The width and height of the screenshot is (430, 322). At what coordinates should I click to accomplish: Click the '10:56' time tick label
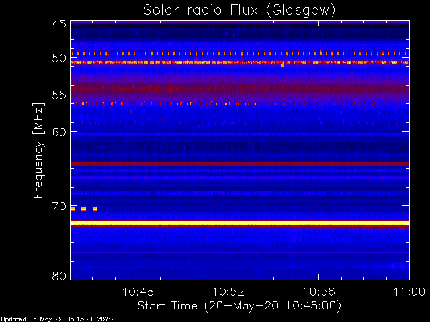pos(319,292)
